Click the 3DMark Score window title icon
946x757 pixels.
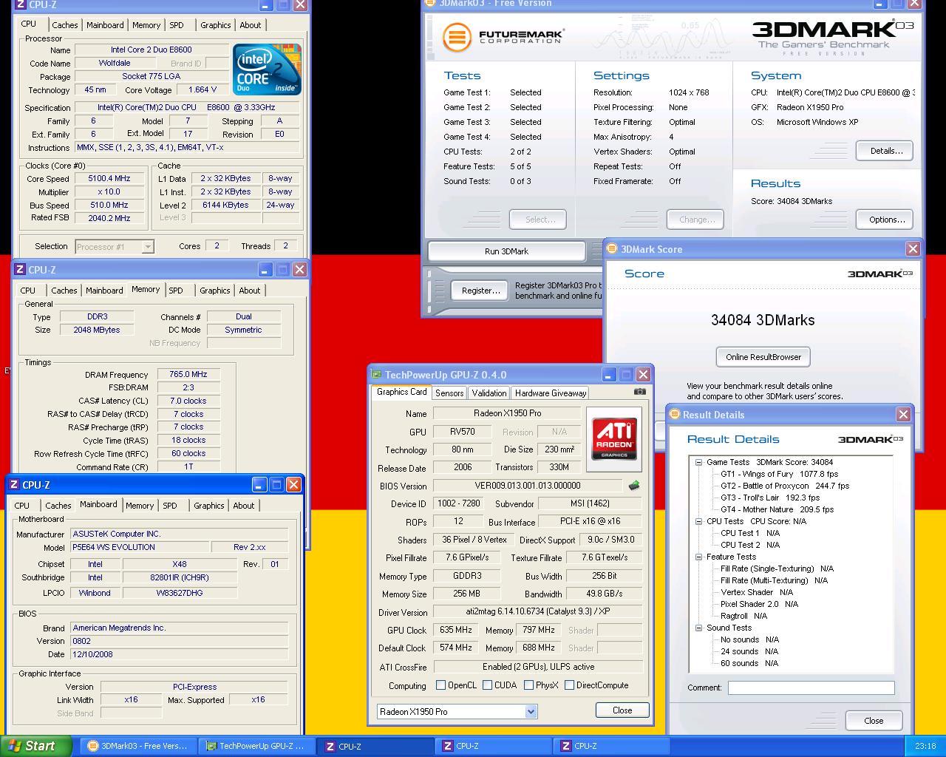pyautogui.click(x=612, y=249)
